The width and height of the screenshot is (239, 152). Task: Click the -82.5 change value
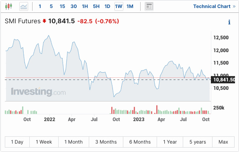pos(85,21)
